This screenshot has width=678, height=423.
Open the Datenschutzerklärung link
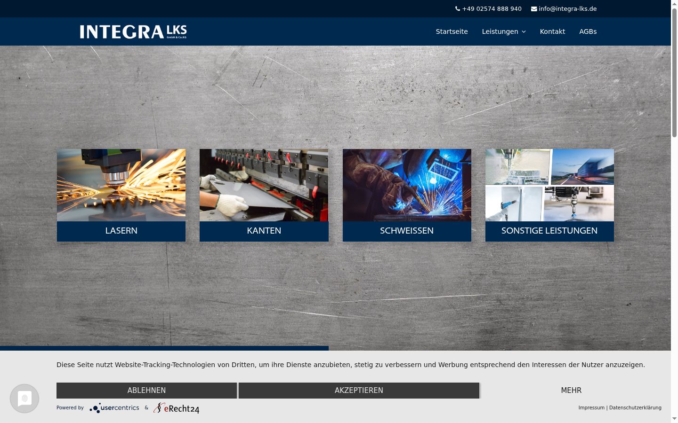coord(635,407)
